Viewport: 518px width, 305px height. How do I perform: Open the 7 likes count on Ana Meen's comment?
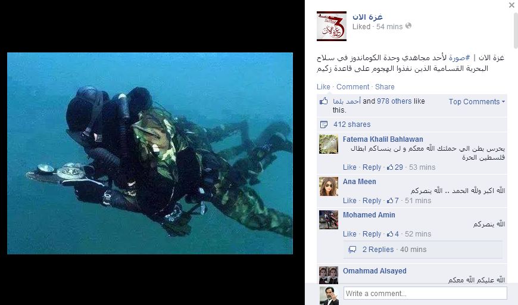(393, 201)
